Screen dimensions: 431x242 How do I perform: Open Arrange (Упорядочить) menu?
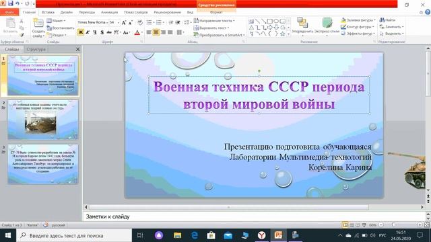coord(302,26)
